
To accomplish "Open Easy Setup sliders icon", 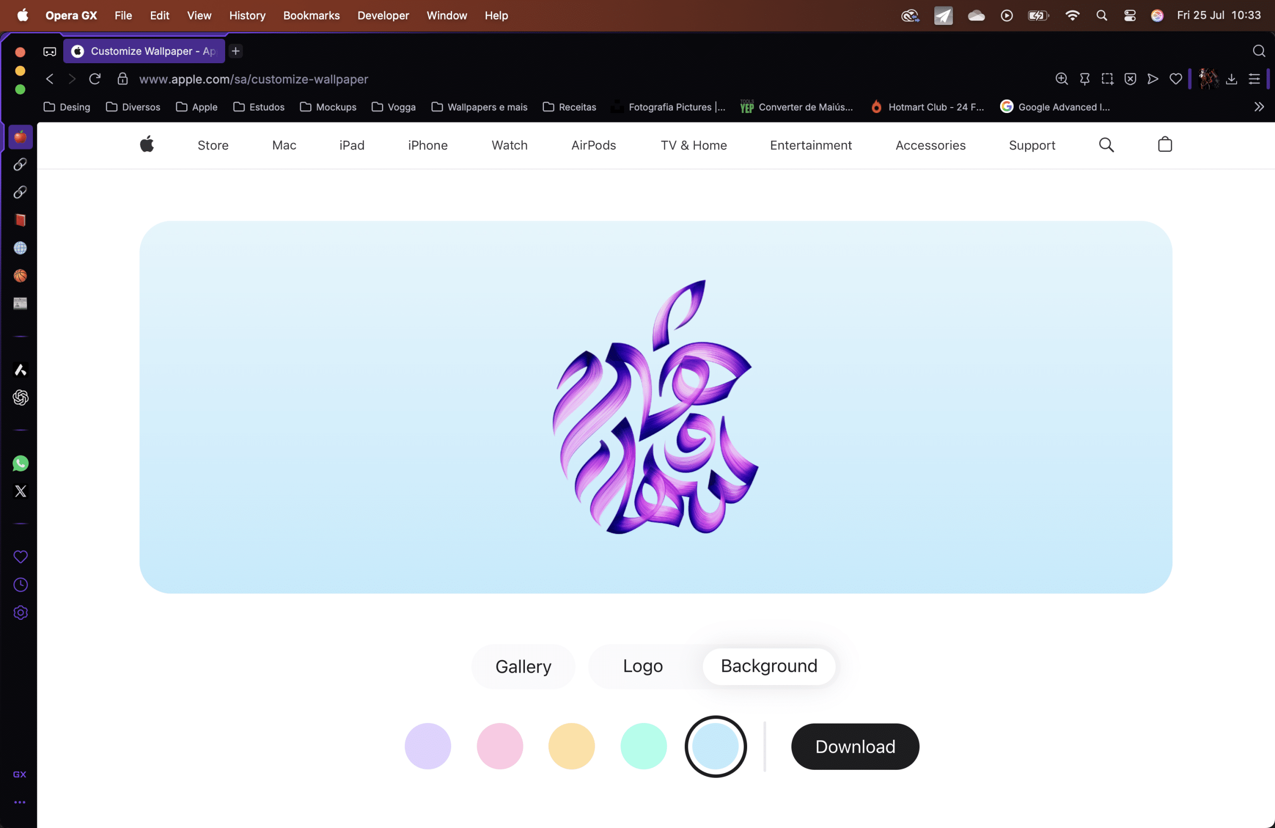I will click(1254, 79).
